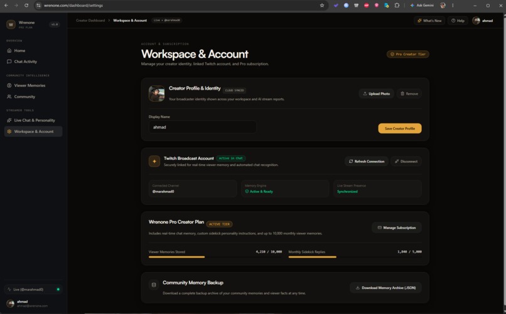Reload the browser page

pyautogui.click(x=26, y=6)
